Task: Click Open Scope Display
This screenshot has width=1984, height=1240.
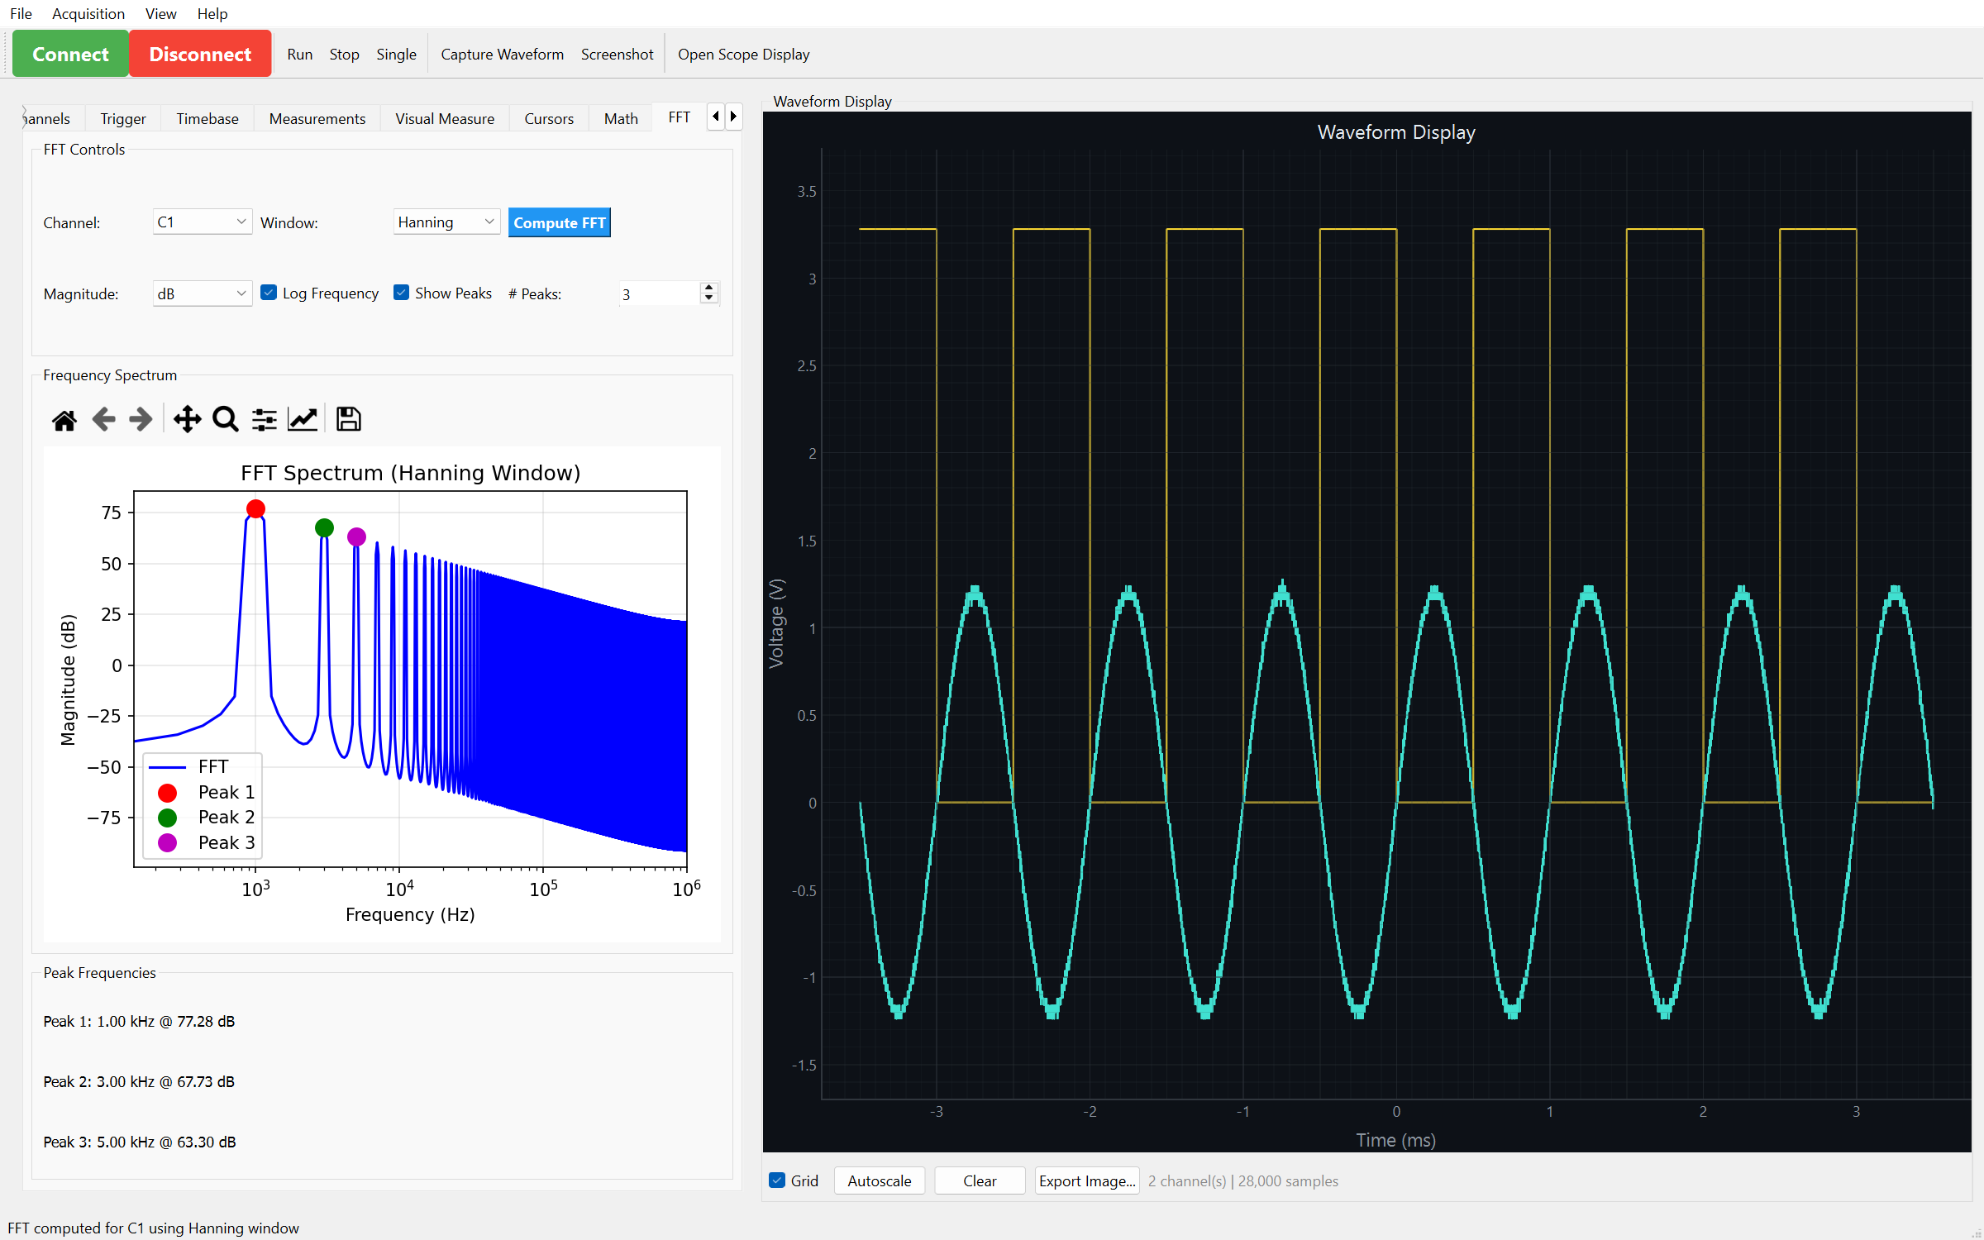Action: tap(744, 55)
